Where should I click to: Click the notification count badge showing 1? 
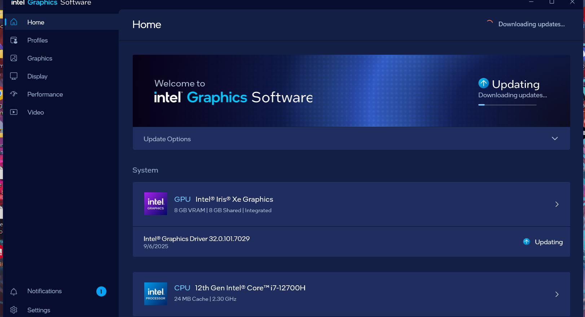[x=101, y=291]
